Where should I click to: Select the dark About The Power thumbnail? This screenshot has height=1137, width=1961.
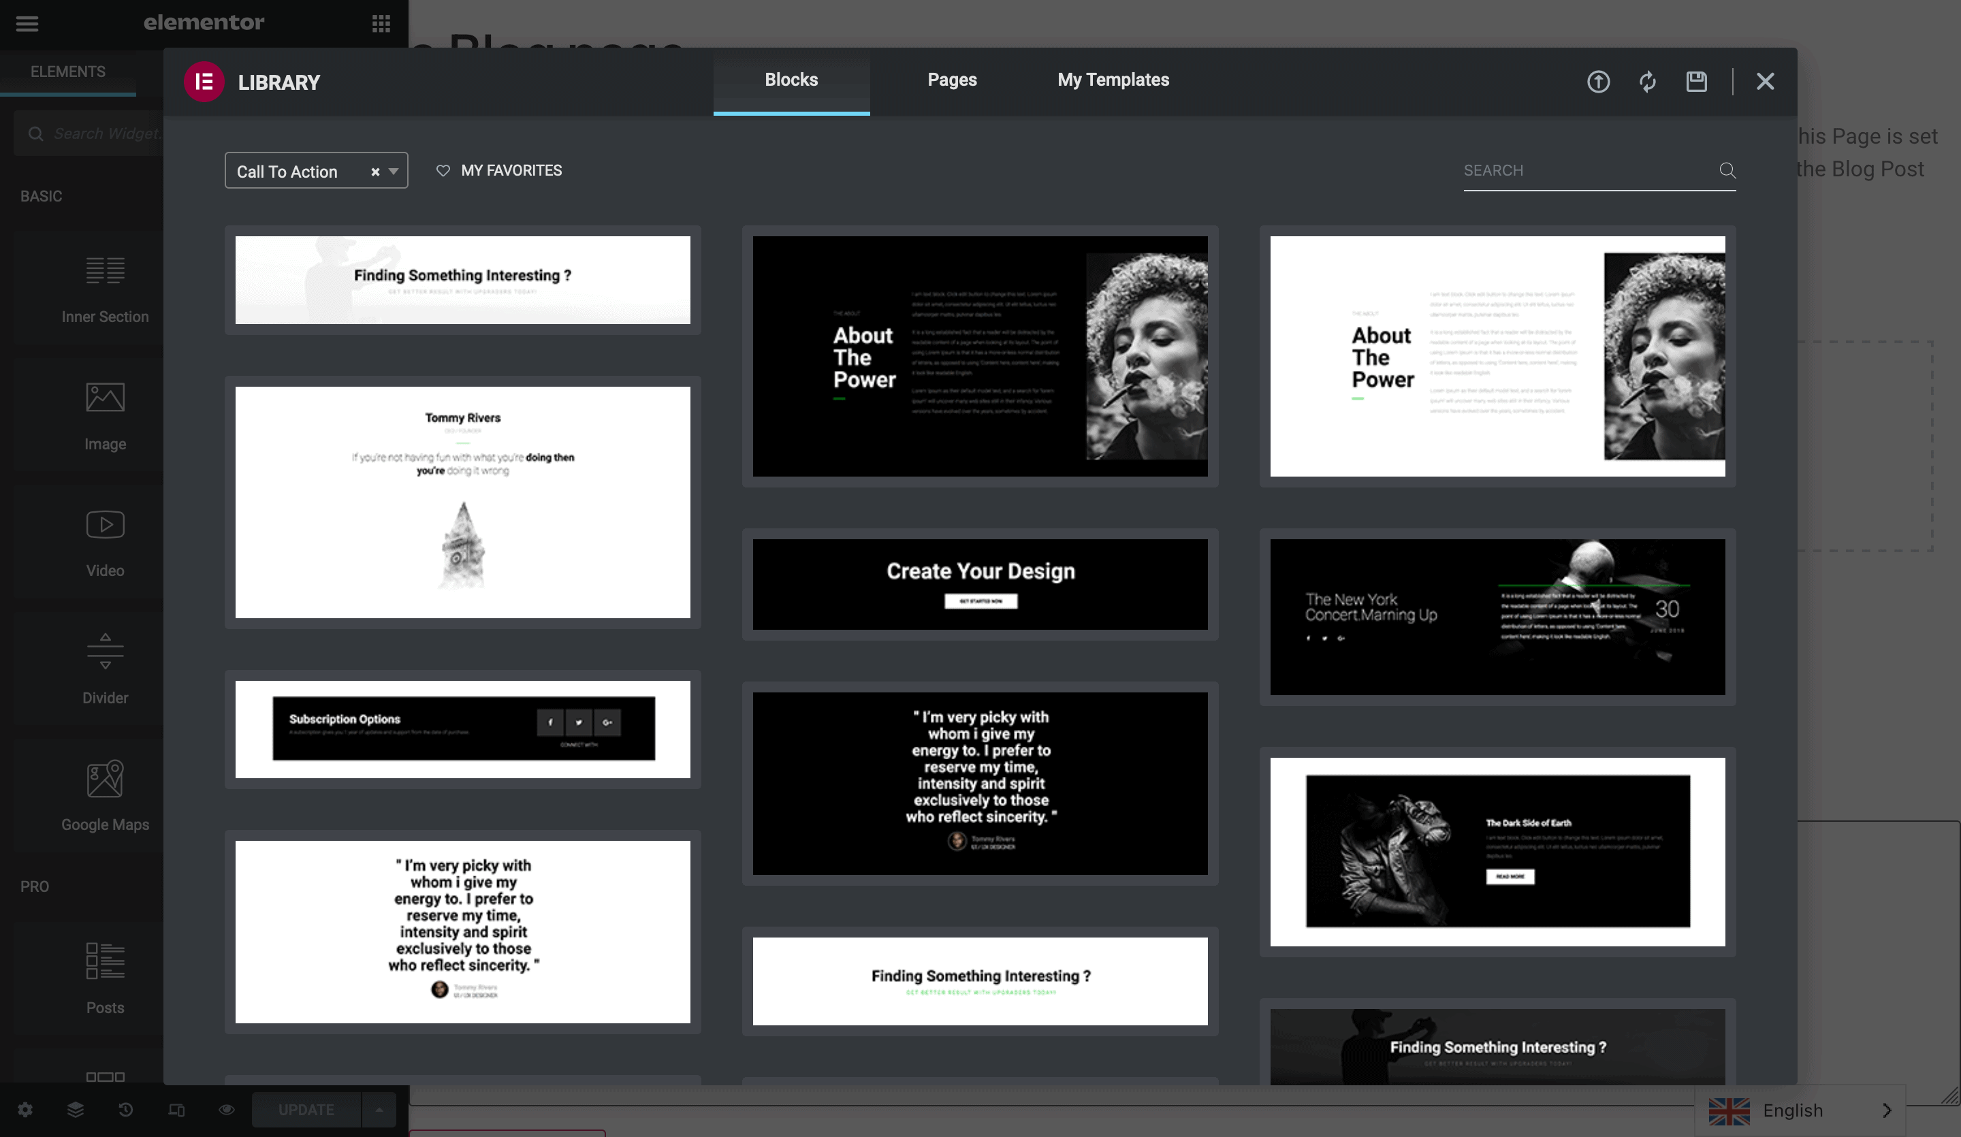(x=981, y=356)
